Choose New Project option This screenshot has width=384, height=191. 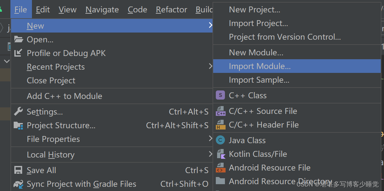pos(254,10)
